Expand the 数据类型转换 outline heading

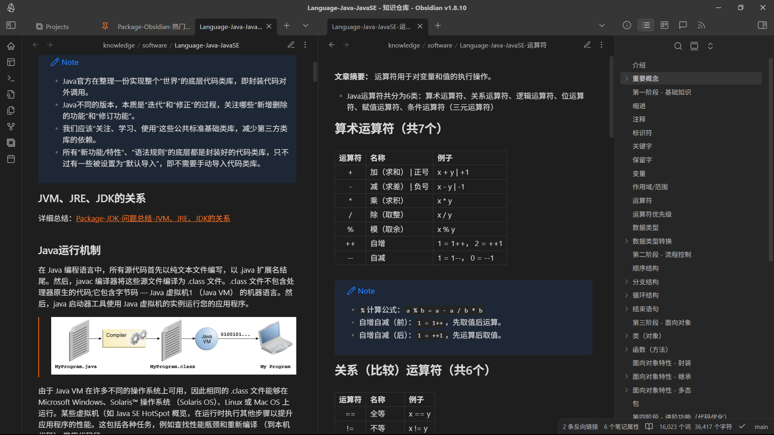[x=626, y=241]
